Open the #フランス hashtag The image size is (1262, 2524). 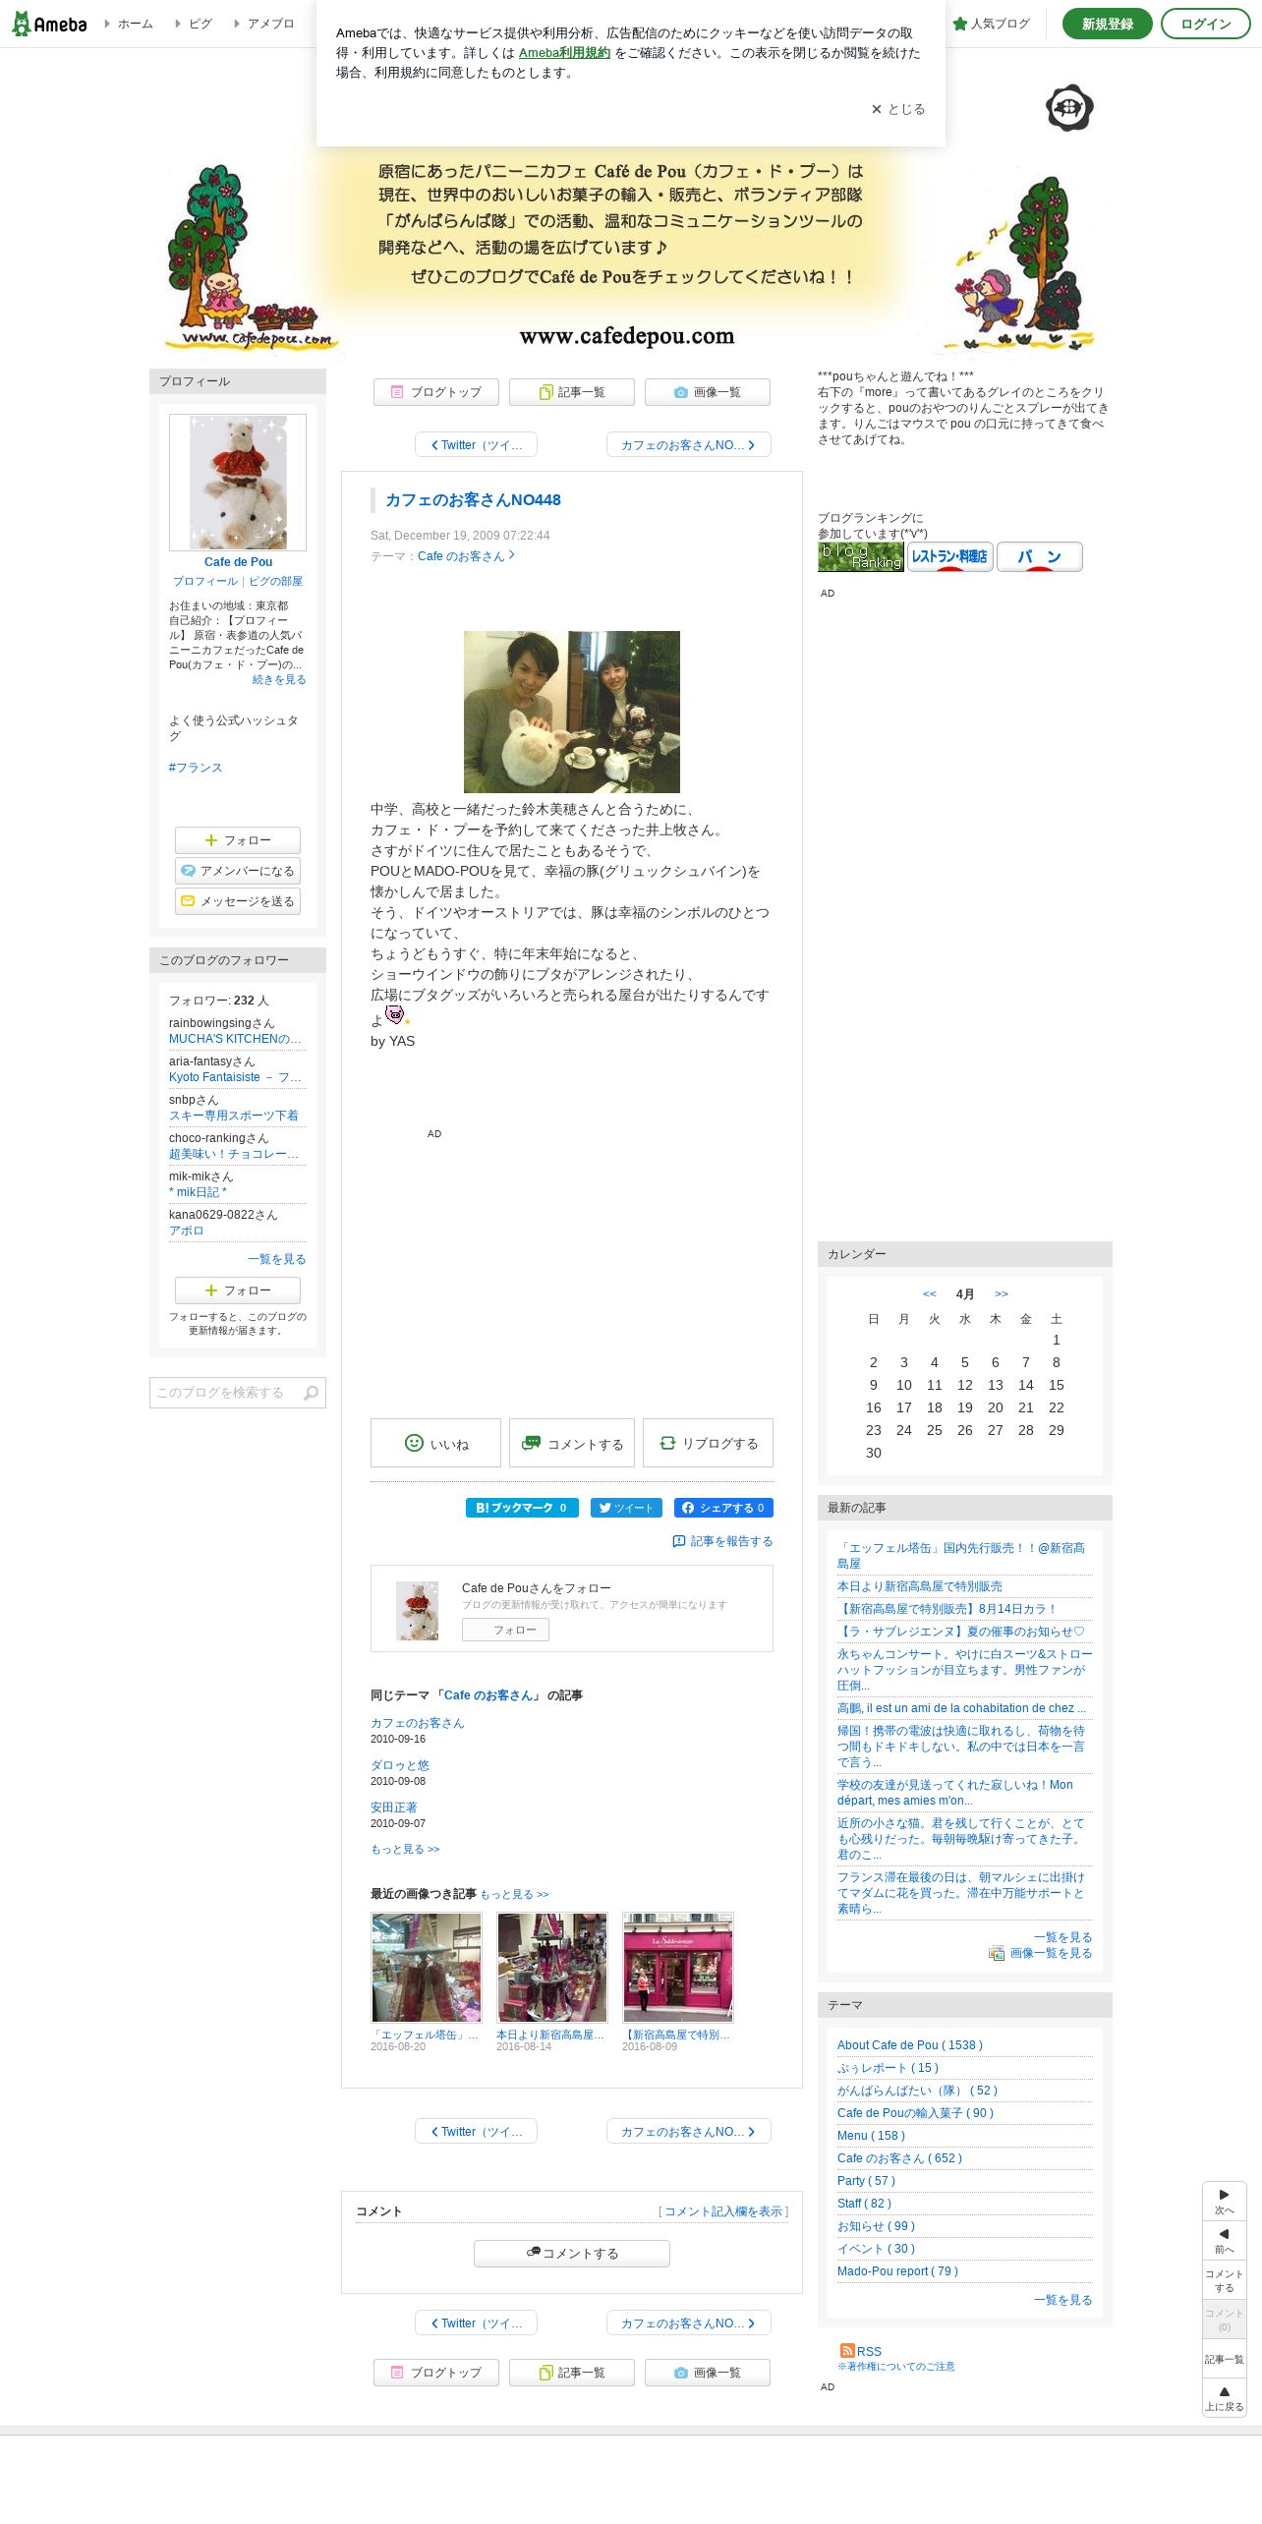pos(196,768)
